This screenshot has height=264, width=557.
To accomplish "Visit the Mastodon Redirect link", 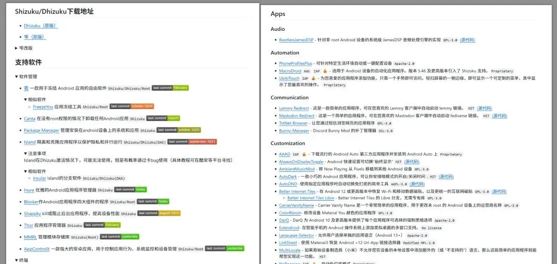I will [x=297, y=116].
